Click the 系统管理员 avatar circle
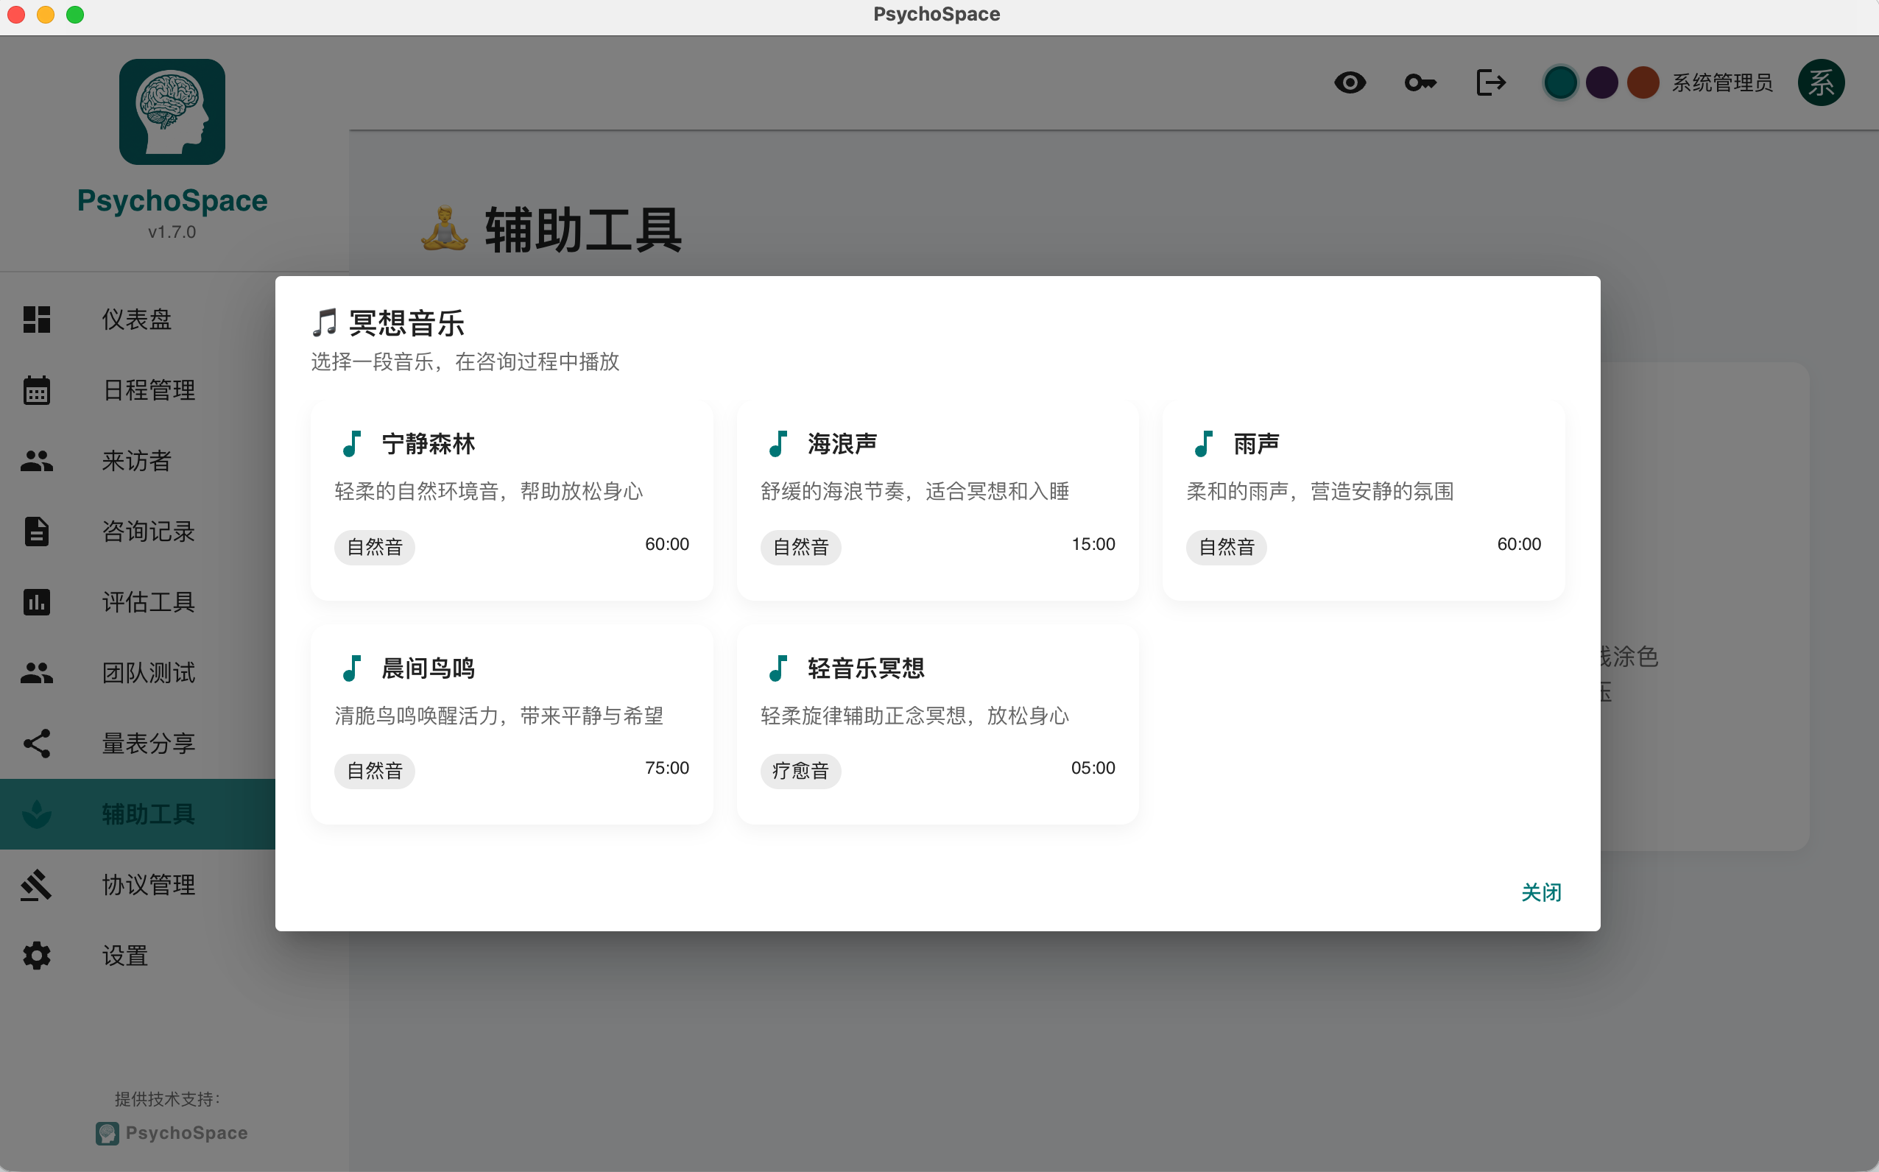The width and height of the screenshot is (1879, 1172). click(x=1822, y=82)
